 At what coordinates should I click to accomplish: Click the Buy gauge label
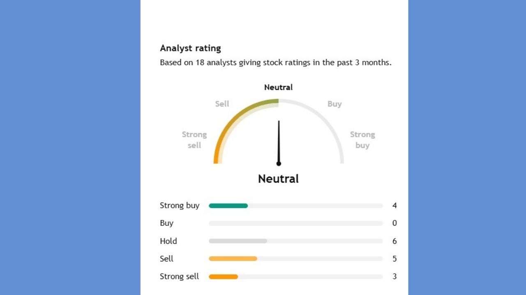(335, 104)
